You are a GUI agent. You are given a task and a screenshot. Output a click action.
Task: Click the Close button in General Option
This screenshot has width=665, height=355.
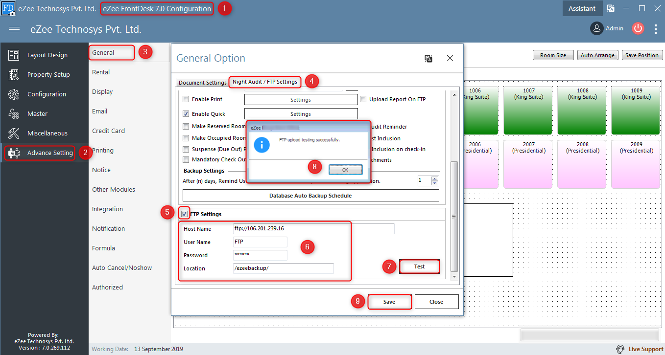(x=436, y=302)
